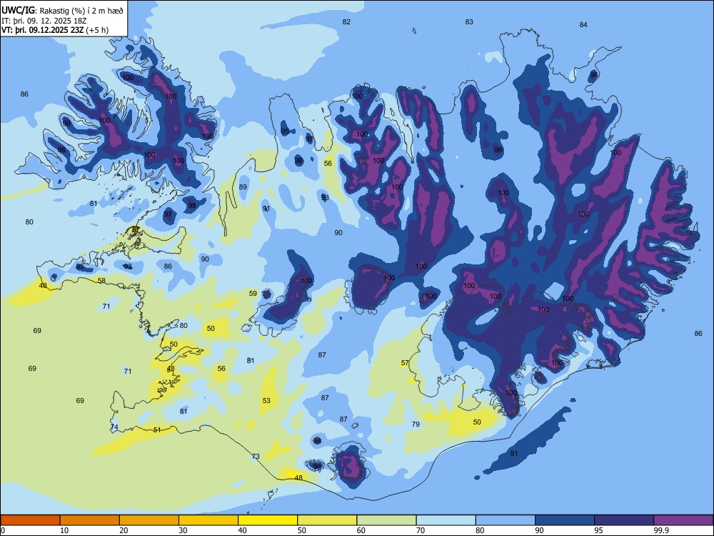The height and width of the screenshot is (536, 714).
Task: Click the '96' value on the northeast peninsula
Action: tap(594, 75)
